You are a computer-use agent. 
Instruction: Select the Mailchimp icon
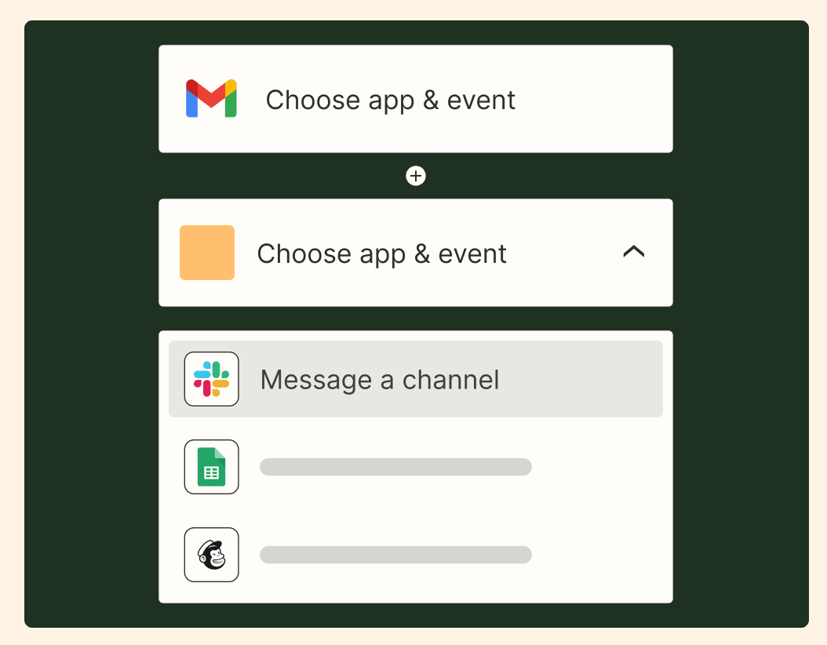tap(212, 555)
